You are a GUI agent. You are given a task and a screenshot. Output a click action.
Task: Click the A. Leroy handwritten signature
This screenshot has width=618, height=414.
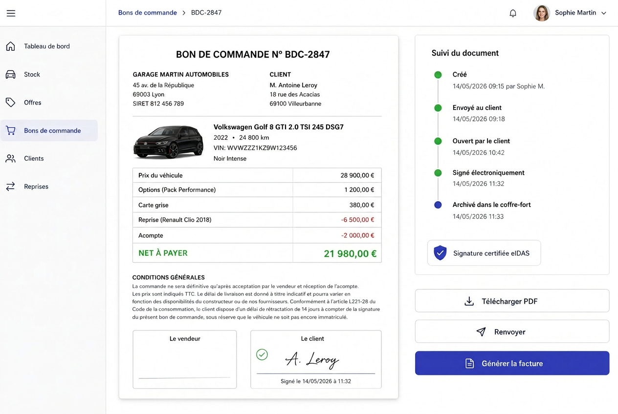pyautogui.click(x=312, y=360)
